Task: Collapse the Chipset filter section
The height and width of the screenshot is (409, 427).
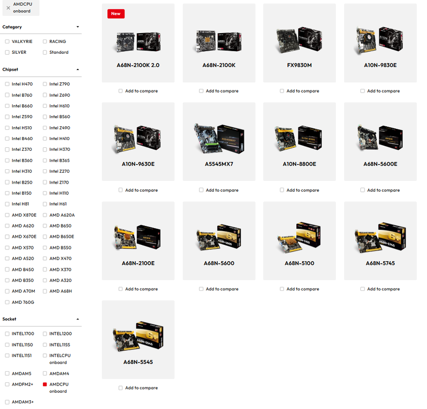Action: tap(78, 70)
